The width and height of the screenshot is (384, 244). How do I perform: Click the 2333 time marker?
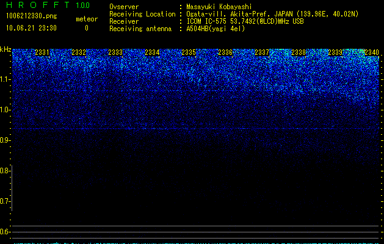pos(115,52)
